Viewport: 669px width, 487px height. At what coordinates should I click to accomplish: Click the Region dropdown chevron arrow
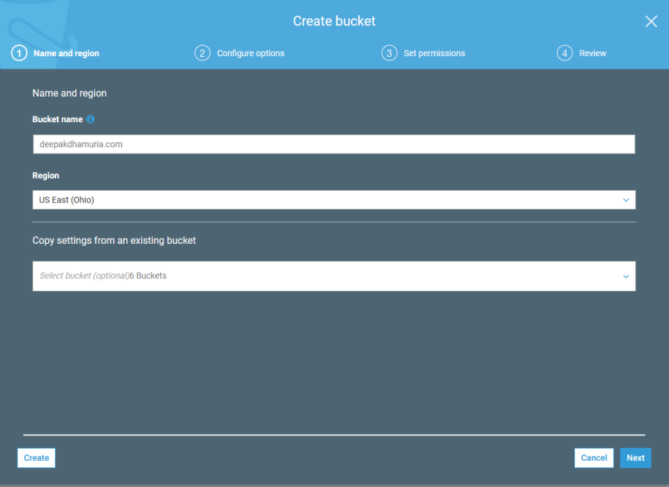625,200
